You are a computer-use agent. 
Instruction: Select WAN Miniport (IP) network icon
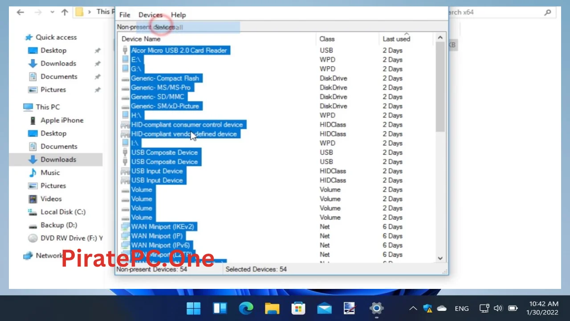(x=125, y=236)
